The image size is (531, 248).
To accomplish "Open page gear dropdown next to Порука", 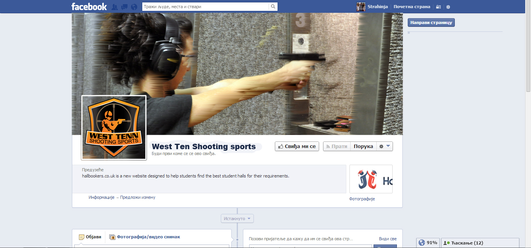I will 384,146.
